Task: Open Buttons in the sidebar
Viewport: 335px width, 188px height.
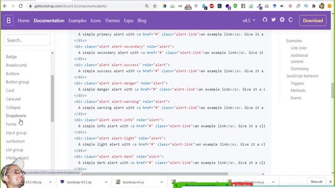Action: click(x=13, y=74)
